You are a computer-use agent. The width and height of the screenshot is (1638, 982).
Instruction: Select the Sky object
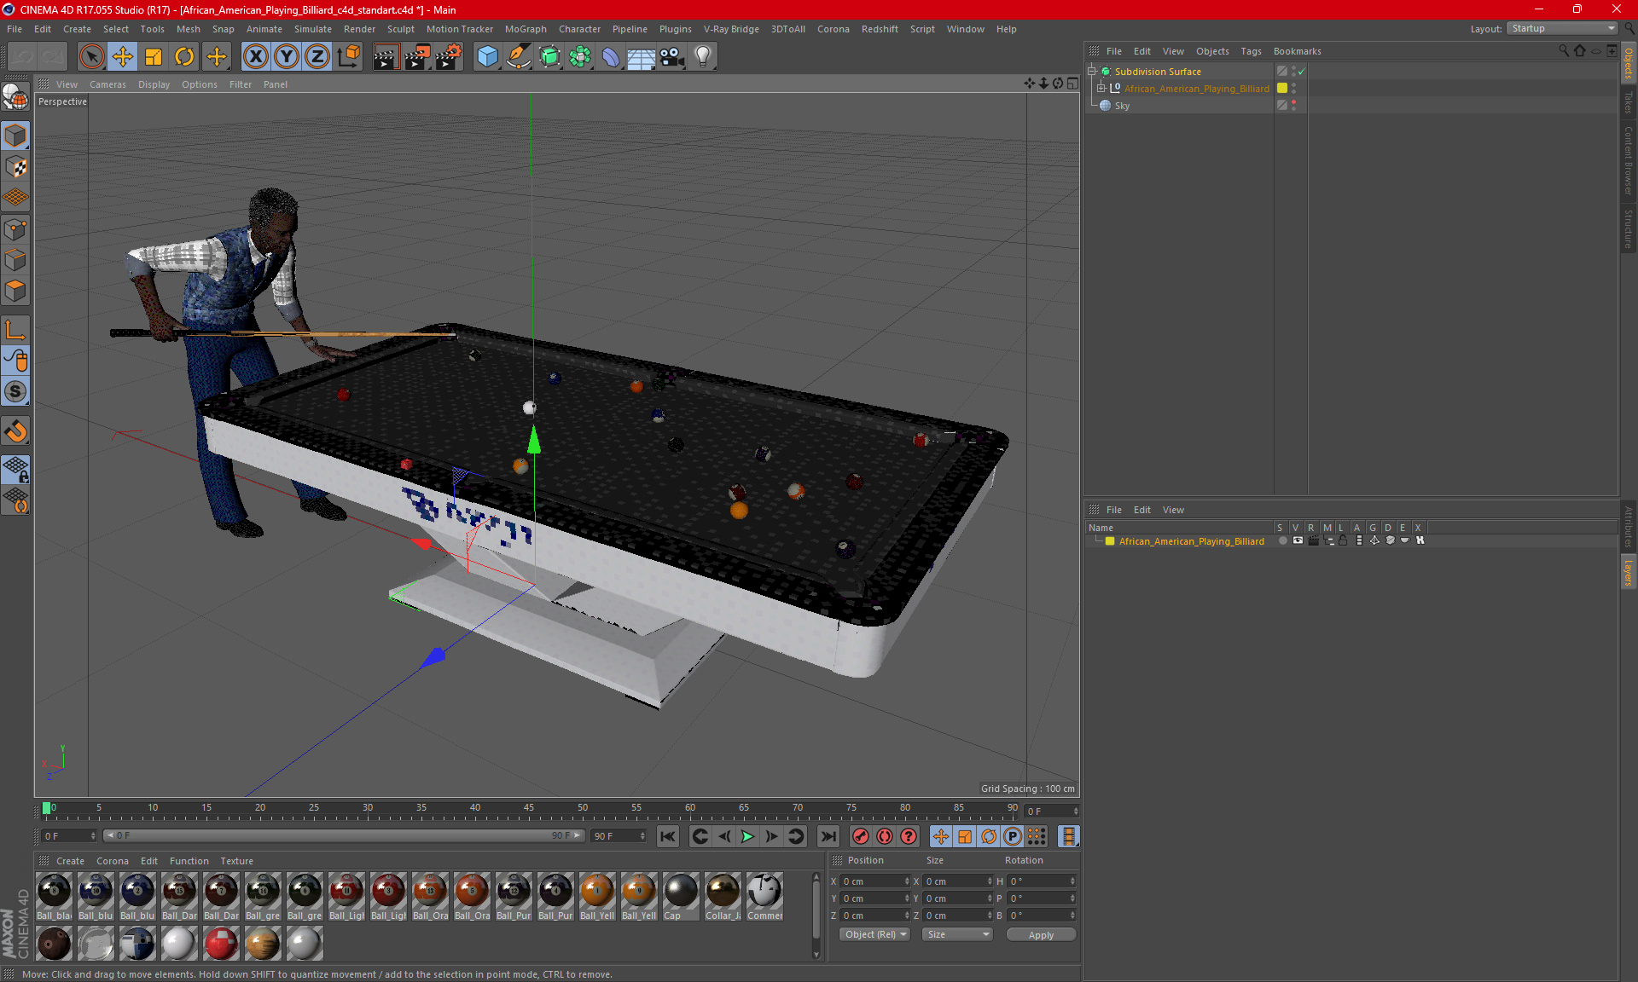point(1122,106)
